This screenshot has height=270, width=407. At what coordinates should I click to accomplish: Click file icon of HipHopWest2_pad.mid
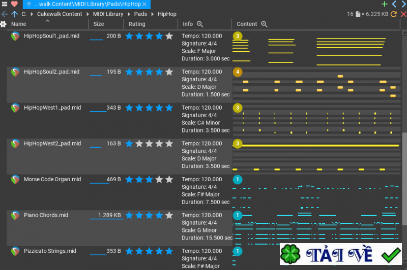tap(15, 144)
